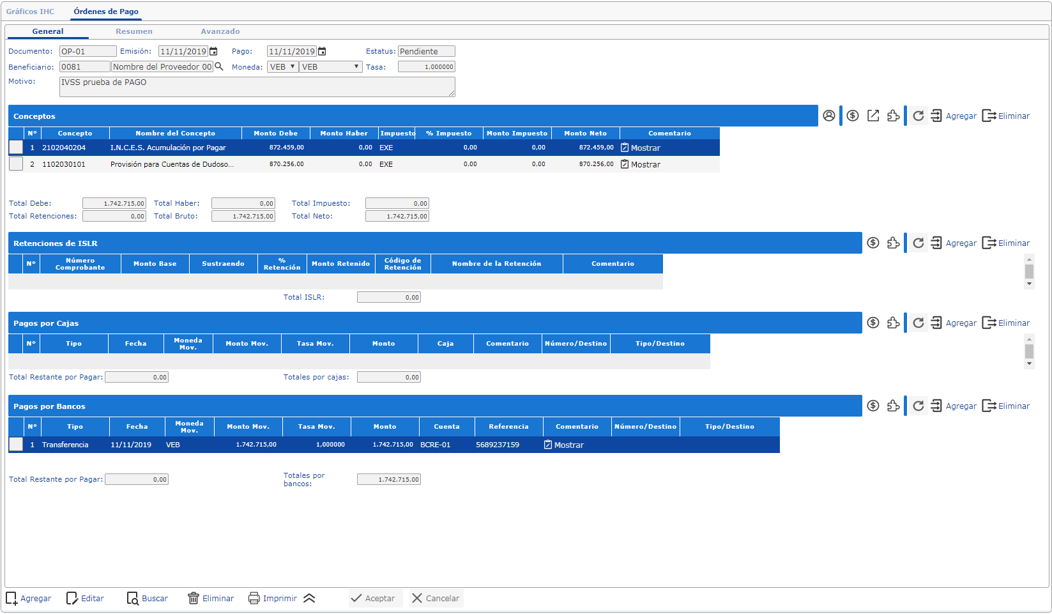Open the second wider Moneda VEB dropdown

tap(330, 66)
